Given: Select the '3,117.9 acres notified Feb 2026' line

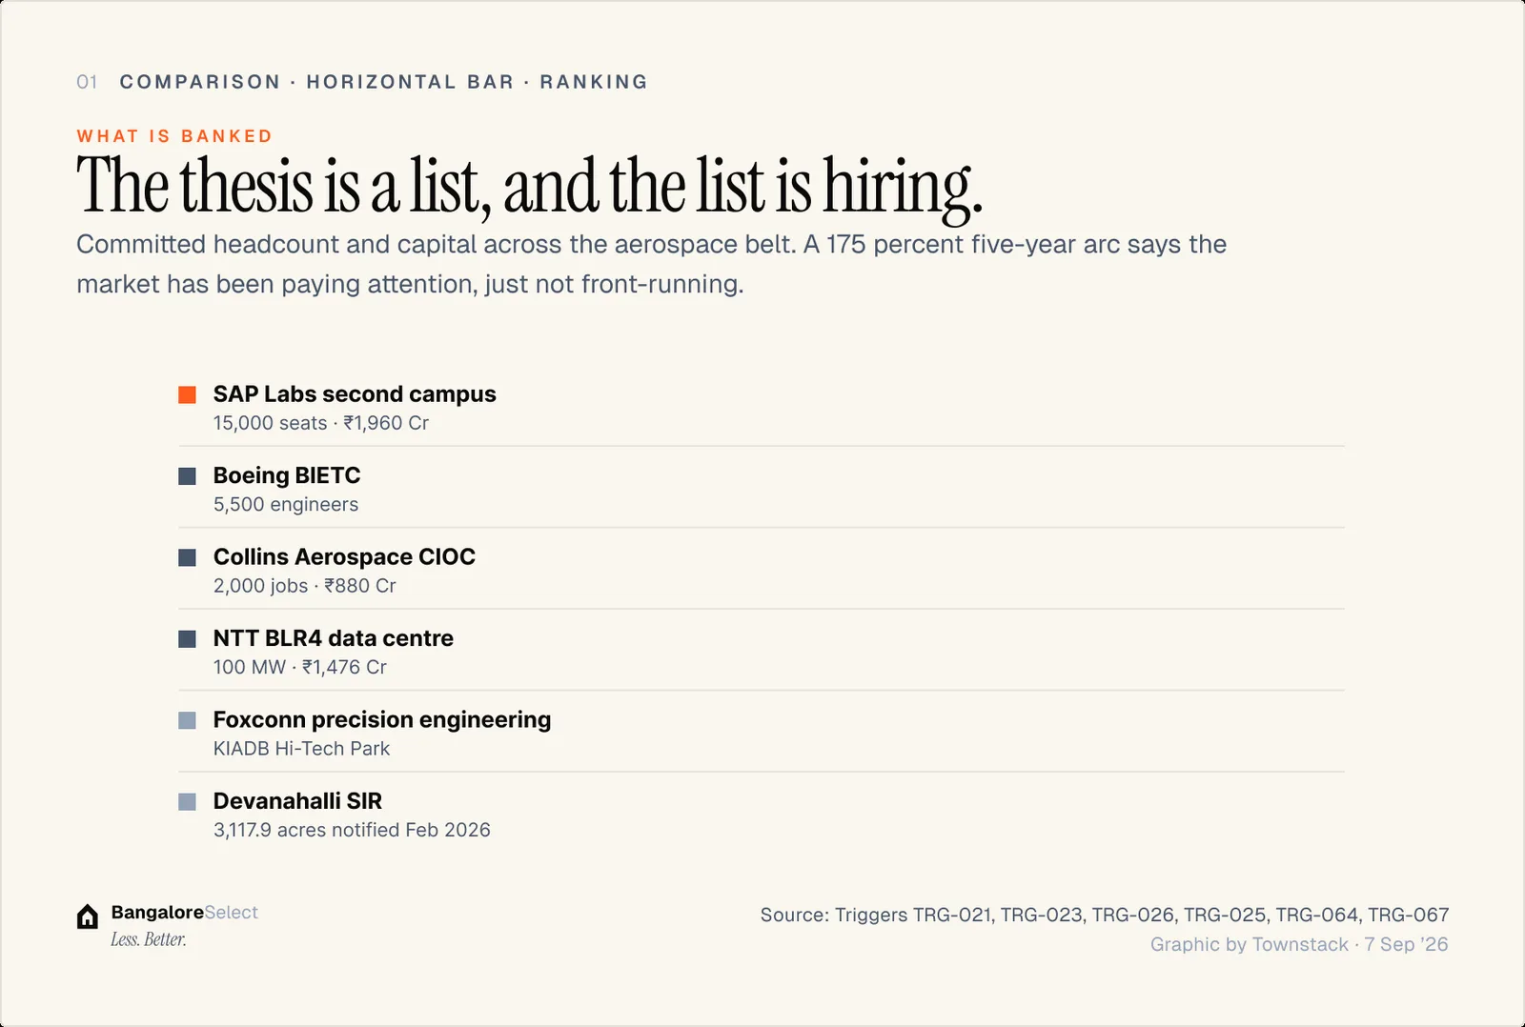Looking at the screenshot, I should point(352,830).
